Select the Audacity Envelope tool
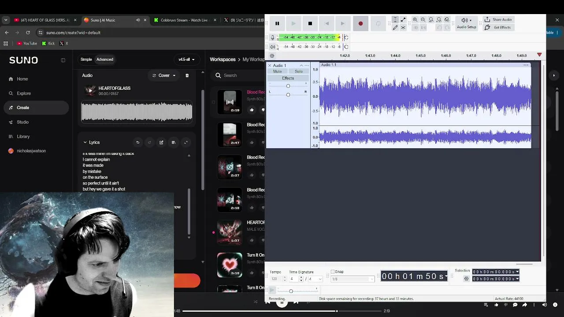The image size is (564, 317). [x=403, y=20]
